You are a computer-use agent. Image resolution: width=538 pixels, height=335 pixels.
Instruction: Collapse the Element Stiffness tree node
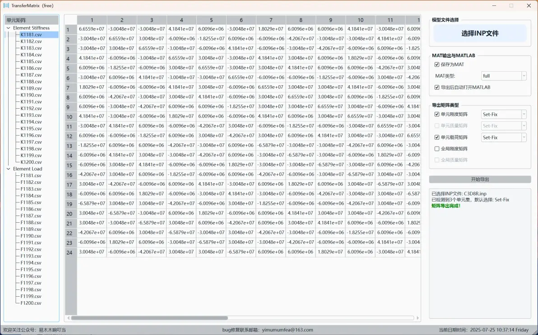point(9,28)
